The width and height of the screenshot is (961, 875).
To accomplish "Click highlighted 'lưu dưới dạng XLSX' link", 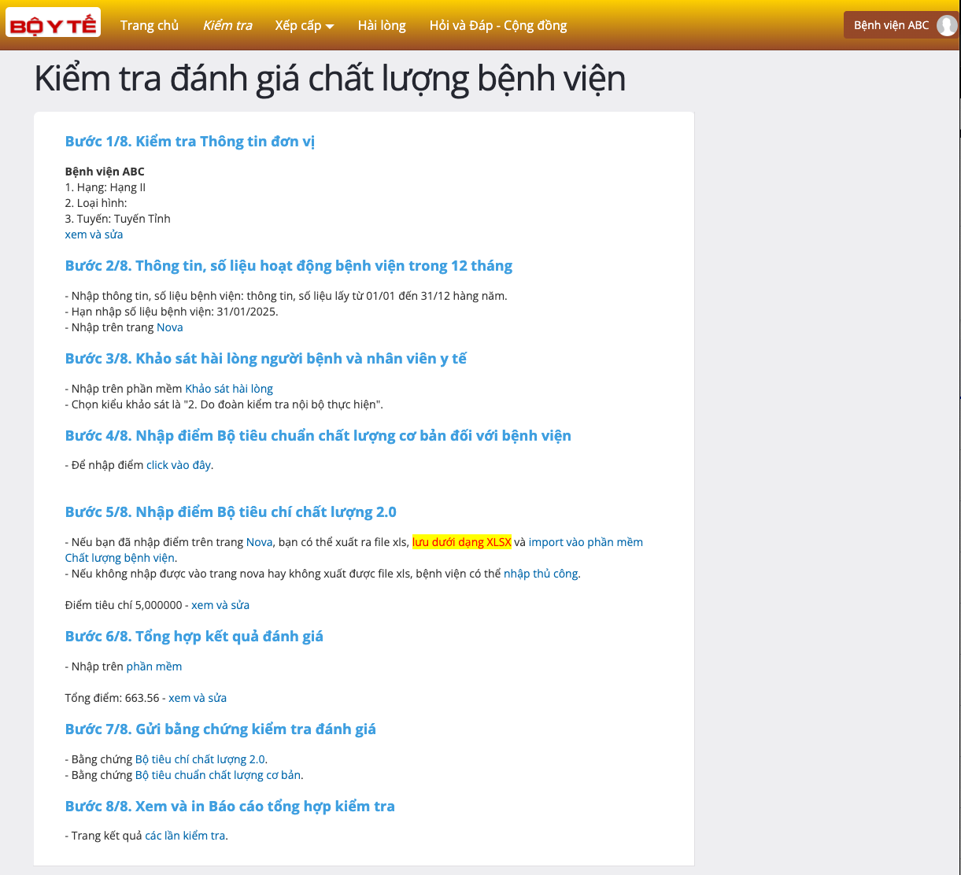I will click(461, 542).
